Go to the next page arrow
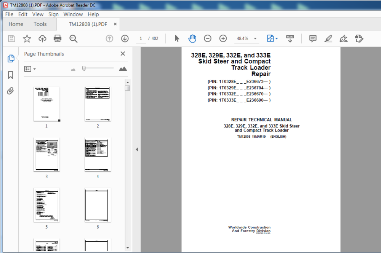This screenshot has height=253, width=381. [x=125, y=38]
